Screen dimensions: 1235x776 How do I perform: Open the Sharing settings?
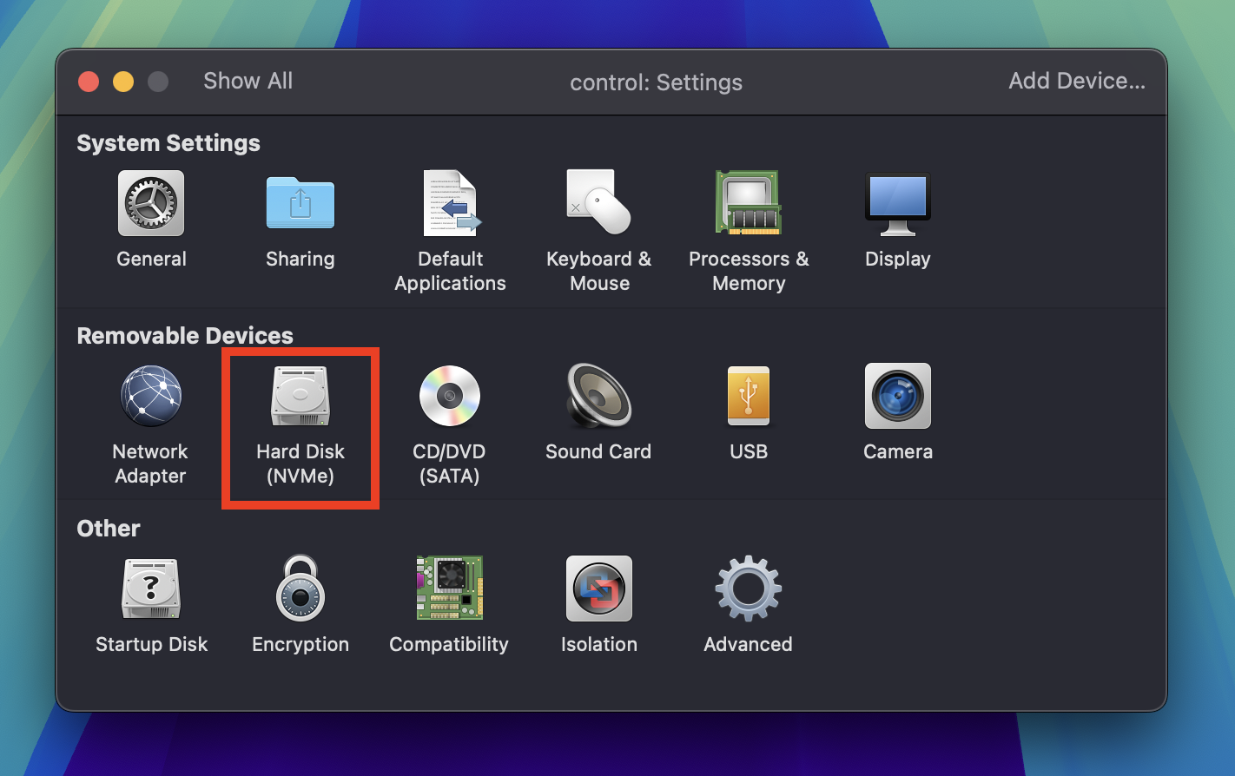(x=300, y=221)
